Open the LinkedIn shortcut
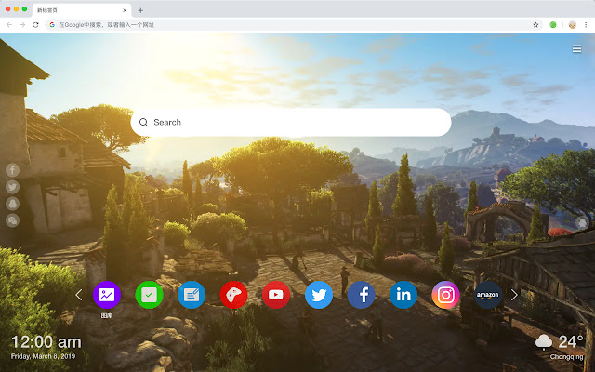This screenshot has width=595, height=372. [x=403, y=295]
